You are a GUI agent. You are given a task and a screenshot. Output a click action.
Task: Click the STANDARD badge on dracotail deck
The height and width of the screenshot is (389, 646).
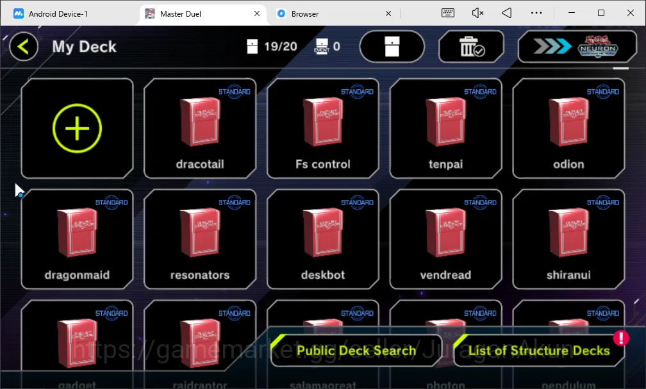tap(235, 92)
